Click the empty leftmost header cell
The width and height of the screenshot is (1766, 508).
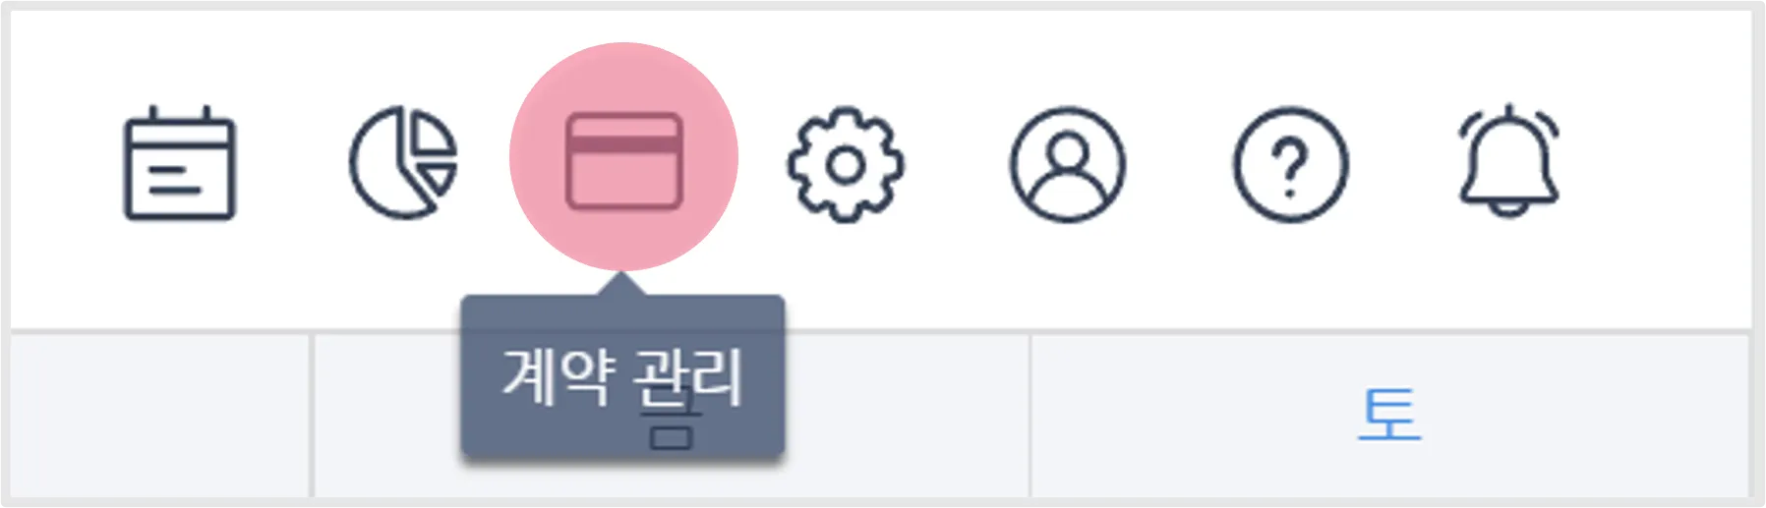pos(160,415)
